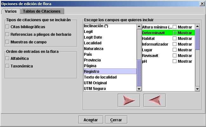Image resolution: width=206 pixels, height=127 pixels.
Task: Click the Aceptar button
Action: click(91, 120)
